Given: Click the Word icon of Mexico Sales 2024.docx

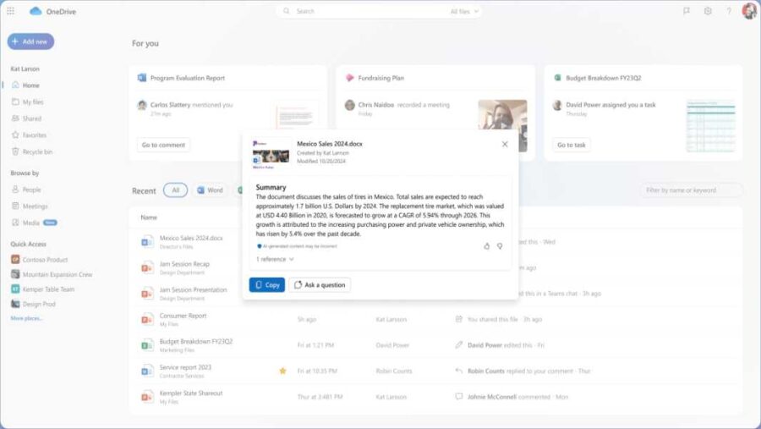Looking at the screenshot, I should coord(147,241).
